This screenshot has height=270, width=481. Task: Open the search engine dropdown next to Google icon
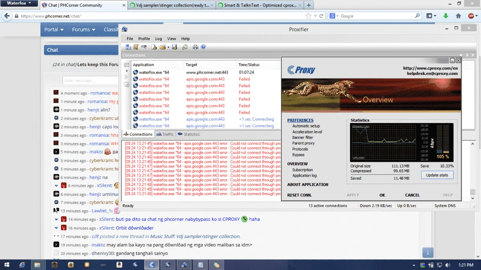tap(338, 16)
